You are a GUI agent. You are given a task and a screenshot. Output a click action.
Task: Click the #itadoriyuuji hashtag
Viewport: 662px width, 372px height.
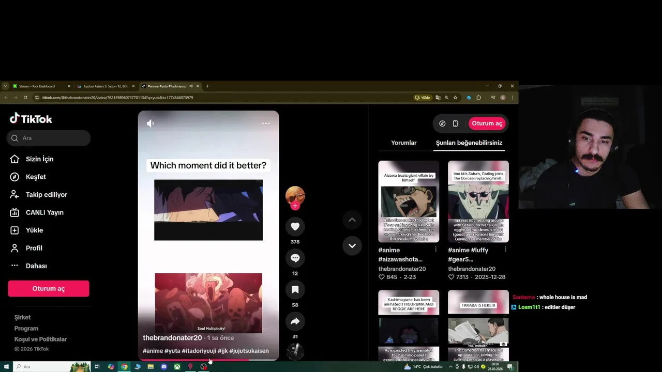click(x=199, y=351)
